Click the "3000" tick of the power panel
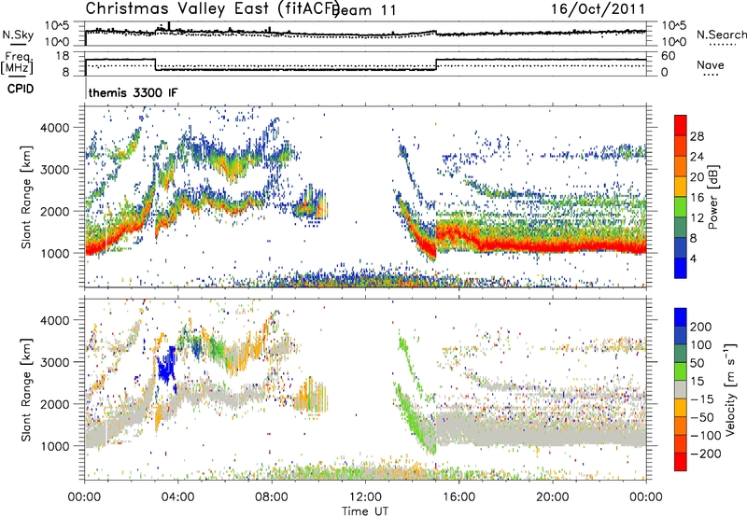747x517 pixels. tap(54, 170)
